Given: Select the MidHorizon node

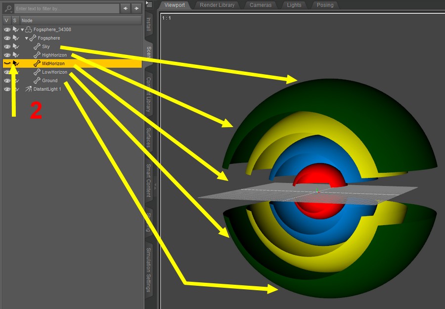Looking at the screenshot, I should (x=53, y=64).
